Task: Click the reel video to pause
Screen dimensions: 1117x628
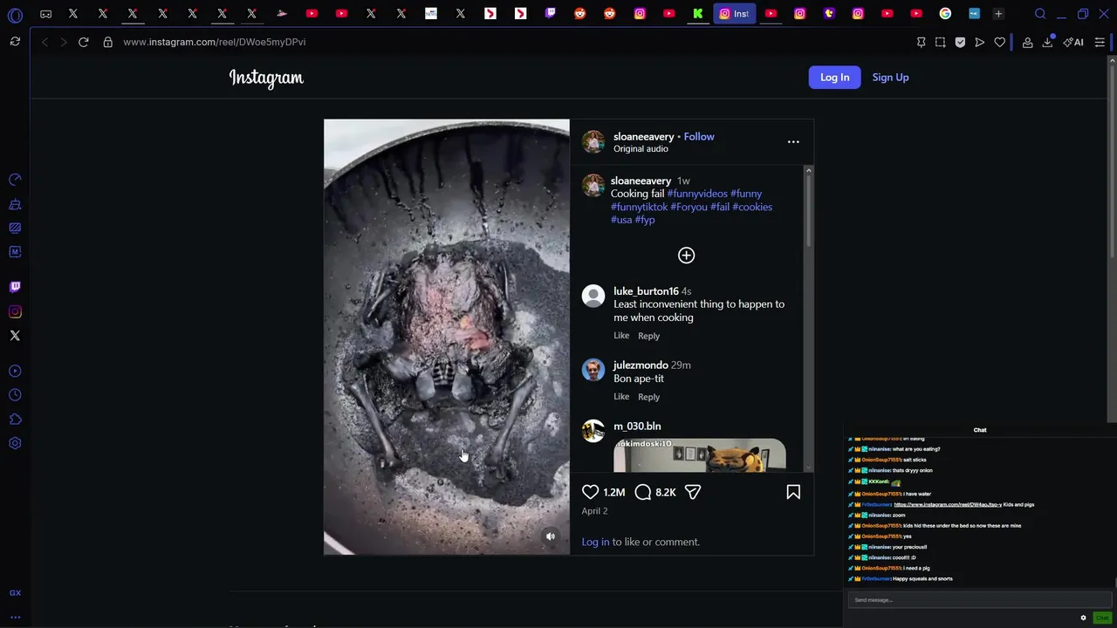Action: [x=447, y=337]
